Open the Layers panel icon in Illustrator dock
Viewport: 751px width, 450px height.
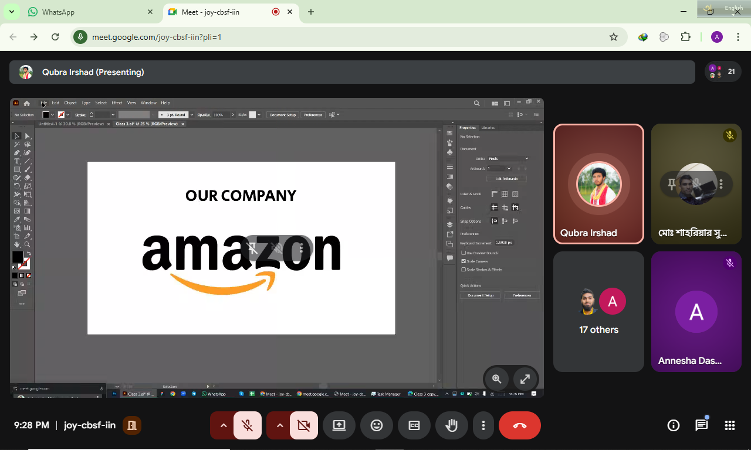click(x=450, y=224)
